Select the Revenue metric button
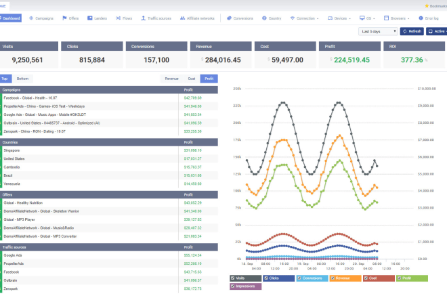Image resolution: width=447 pixels, height=298 pixels. tap(171, 79)
